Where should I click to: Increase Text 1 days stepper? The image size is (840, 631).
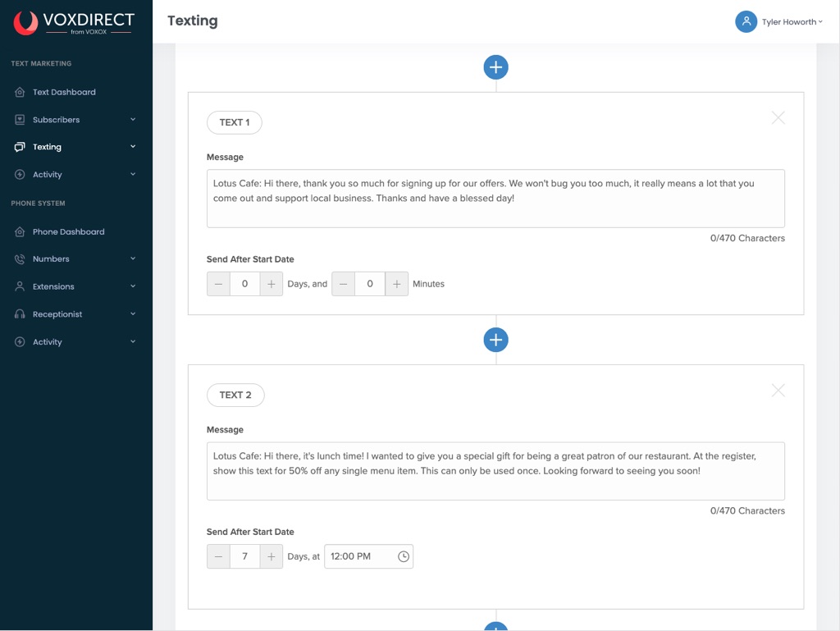[272, 284]
